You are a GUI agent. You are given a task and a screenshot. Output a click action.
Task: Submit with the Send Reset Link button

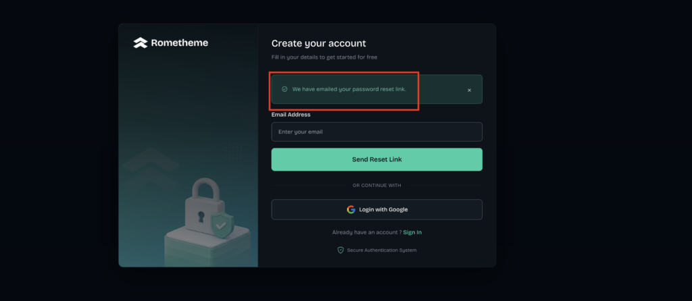pyautogui.click(x=376, y=159)
